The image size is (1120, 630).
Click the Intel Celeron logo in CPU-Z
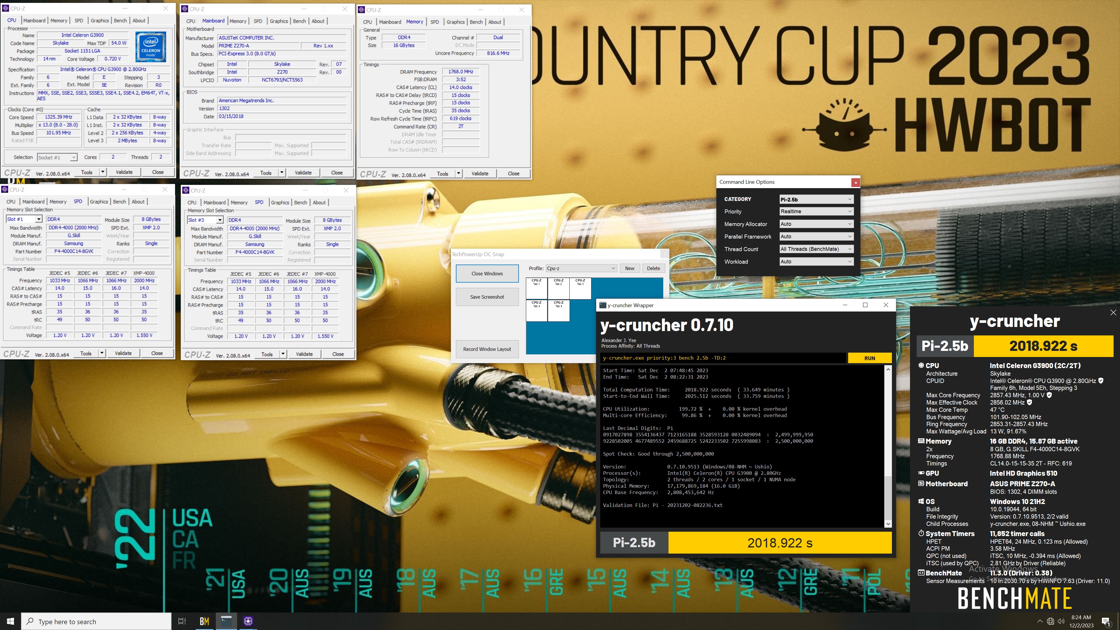point(150,47)
